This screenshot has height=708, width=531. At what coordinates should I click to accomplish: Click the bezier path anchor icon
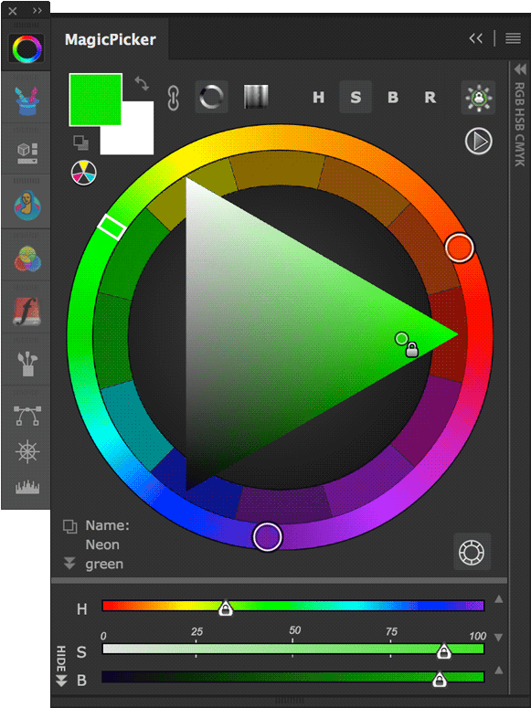[x=27, y=416]
